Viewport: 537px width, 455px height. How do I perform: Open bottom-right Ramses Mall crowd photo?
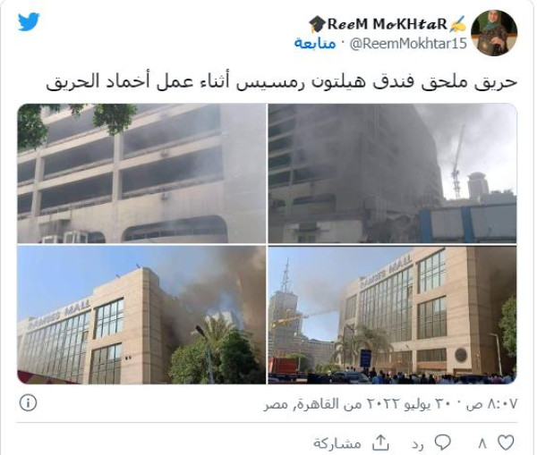point(393,315)
